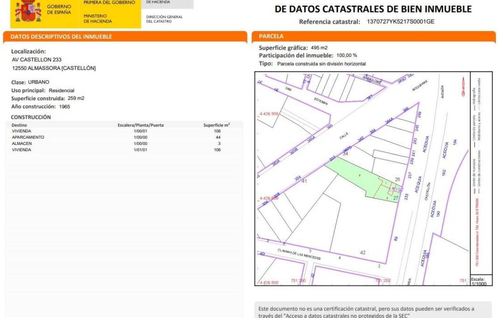Select the ALMACEN row in the construction table
This screenshot has width=499, height=318.
tap(21, 144)
